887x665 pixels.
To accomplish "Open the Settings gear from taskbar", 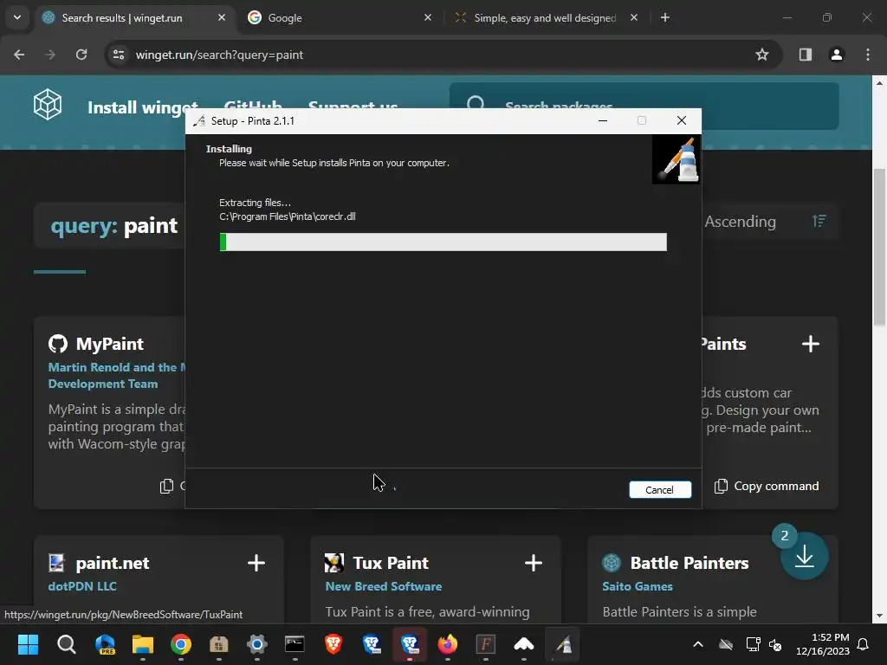I will 256,644.
